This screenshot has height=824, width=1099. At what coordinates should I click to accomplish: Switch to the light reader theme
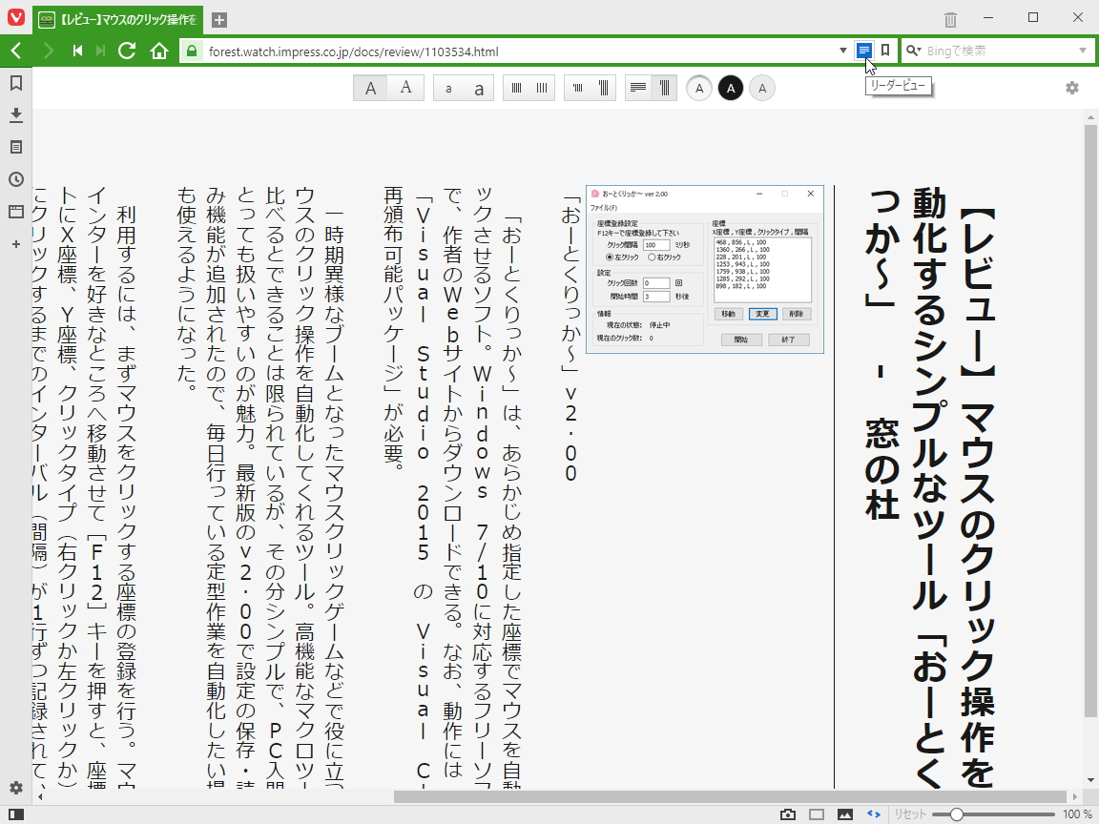[x=698, y=88]
